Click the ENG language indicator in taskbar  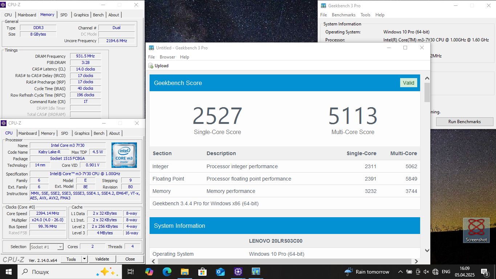coord(446,272)
